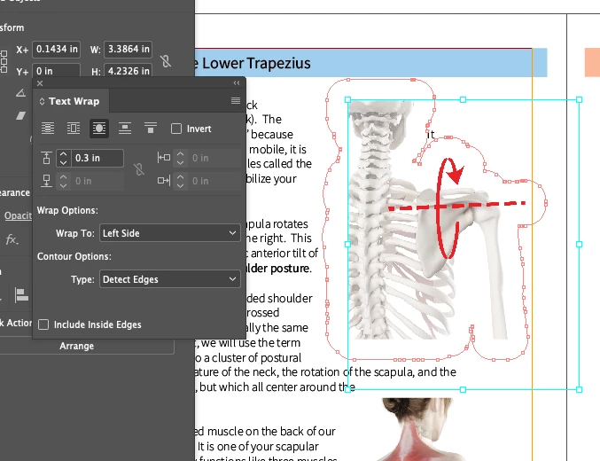
Task: Select No text wrap icon
Action: 48,129
